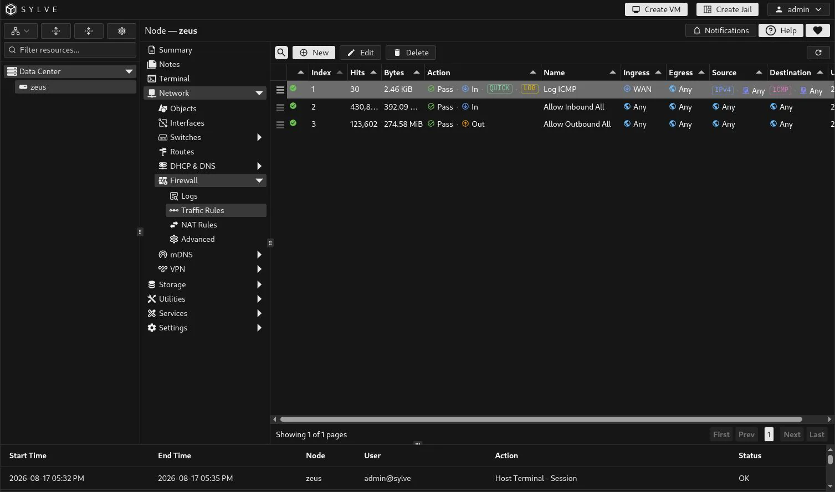
Task: Click Delete for the selected rule
Action: pos(411,53)
